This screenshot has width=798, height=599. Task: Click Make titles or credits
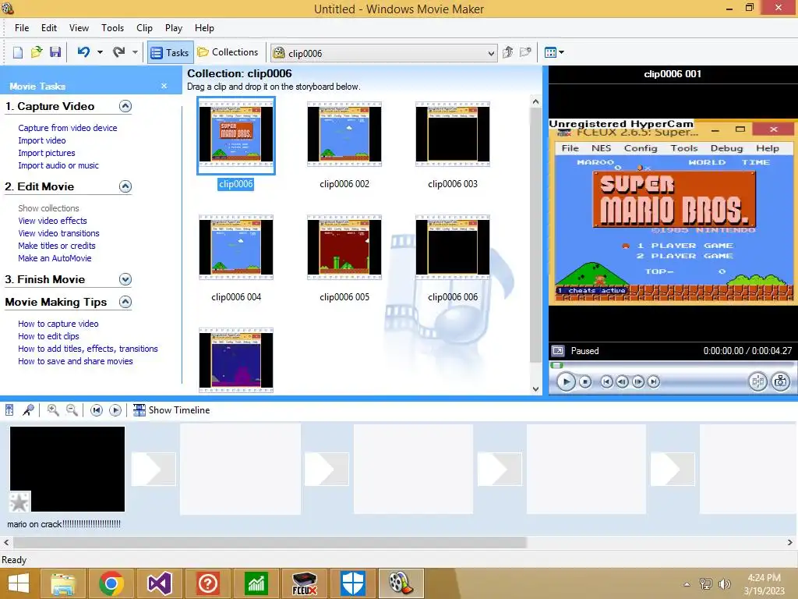pos(56,246)
